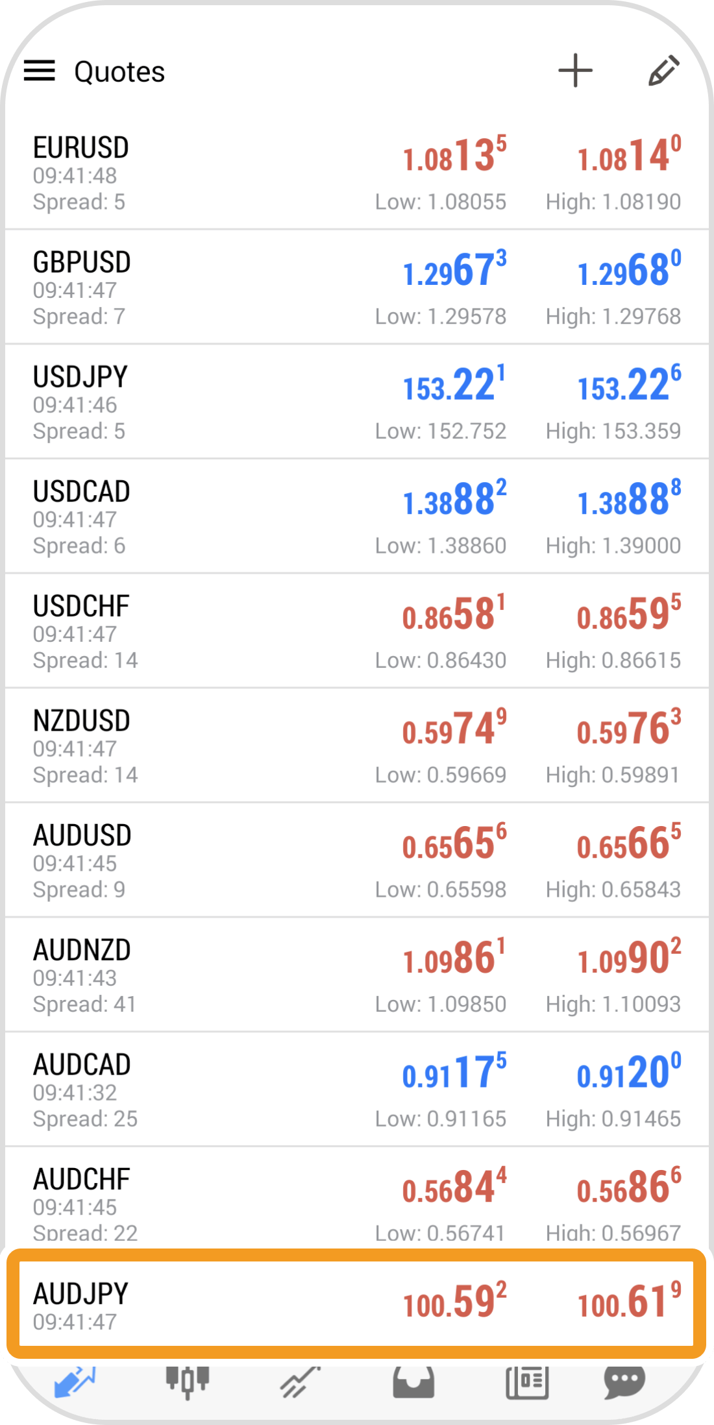Select the USDCAD quote row
The image size is (714, 1425).
point(357,517)
